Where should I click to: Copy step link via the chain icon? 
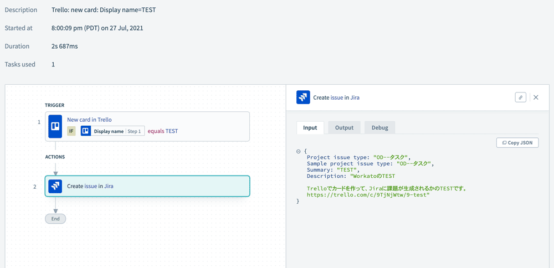pos(521,97)
